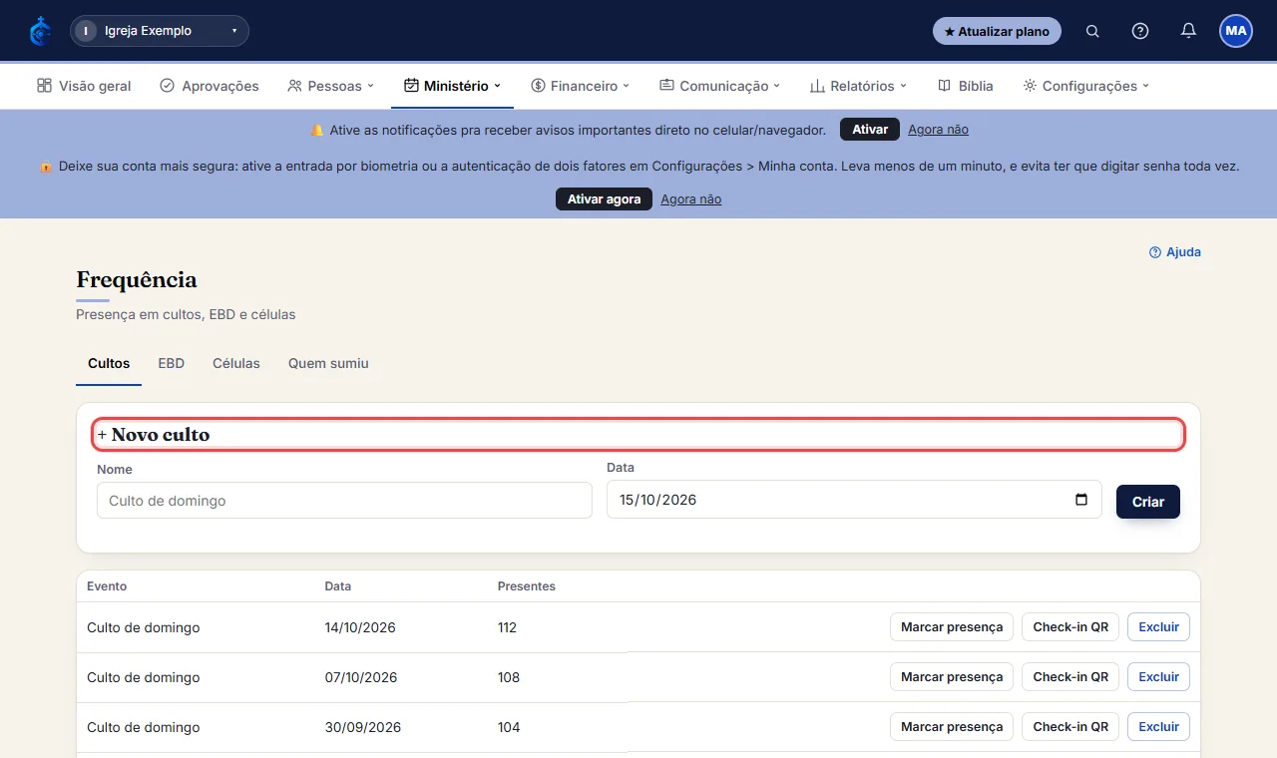Image resolution: width=1277 pixels, height=758 pixels.
Task: Click the Atualizar plano button
Action: coord(997,31)
